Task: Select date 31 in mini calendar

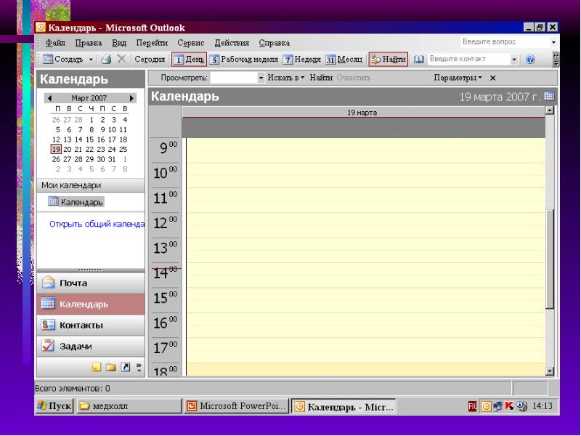Action: click(112, 159)
